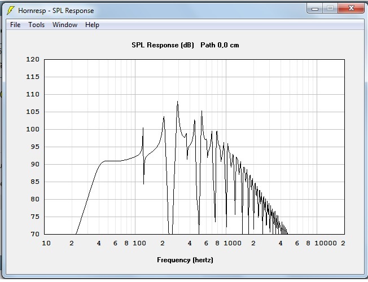The image size is (368, 282).
Task: Click the 75 dB axis value
Action: (35, 217)
